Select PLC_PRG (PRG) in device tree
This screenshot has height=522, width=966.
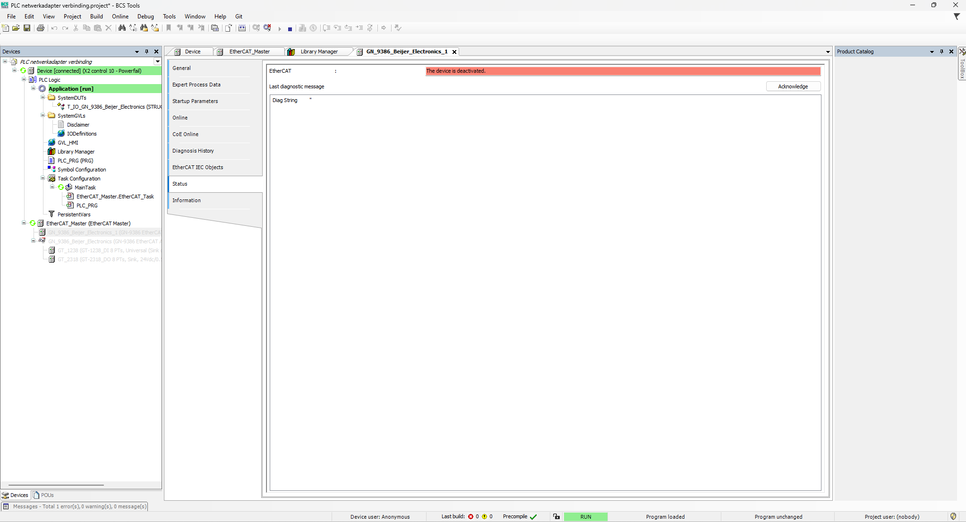click(75, 161)
